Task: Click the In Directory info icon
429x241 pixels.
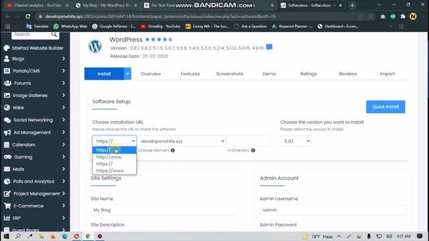Action: click(x=253, y=150)
